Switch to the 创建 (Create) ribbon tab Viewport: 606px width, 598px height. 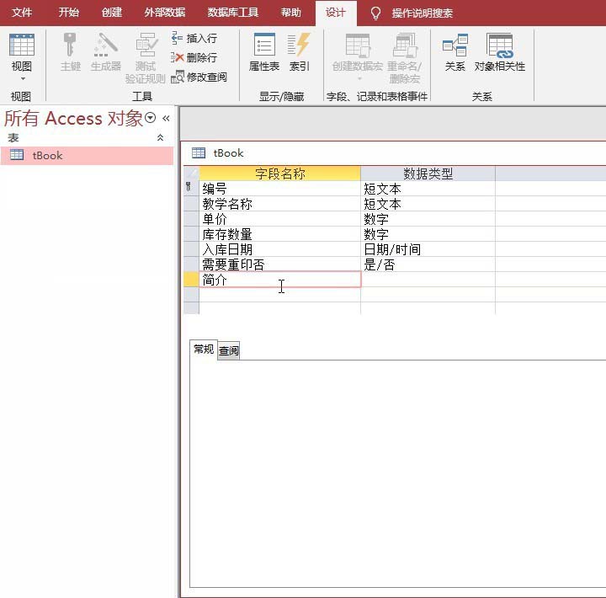click(x=111, y=13)
